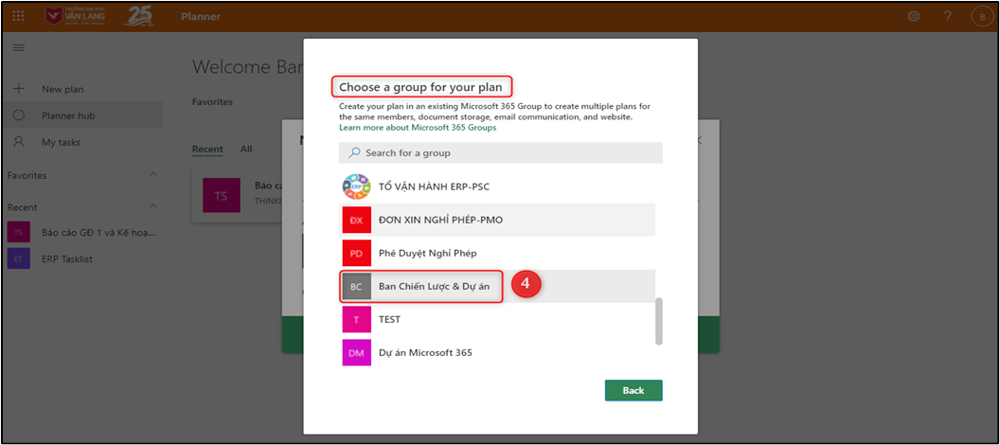Click the 25th anniversary logo
Viewport: 1000px width, 445px height.
click(x=138, y=16)
